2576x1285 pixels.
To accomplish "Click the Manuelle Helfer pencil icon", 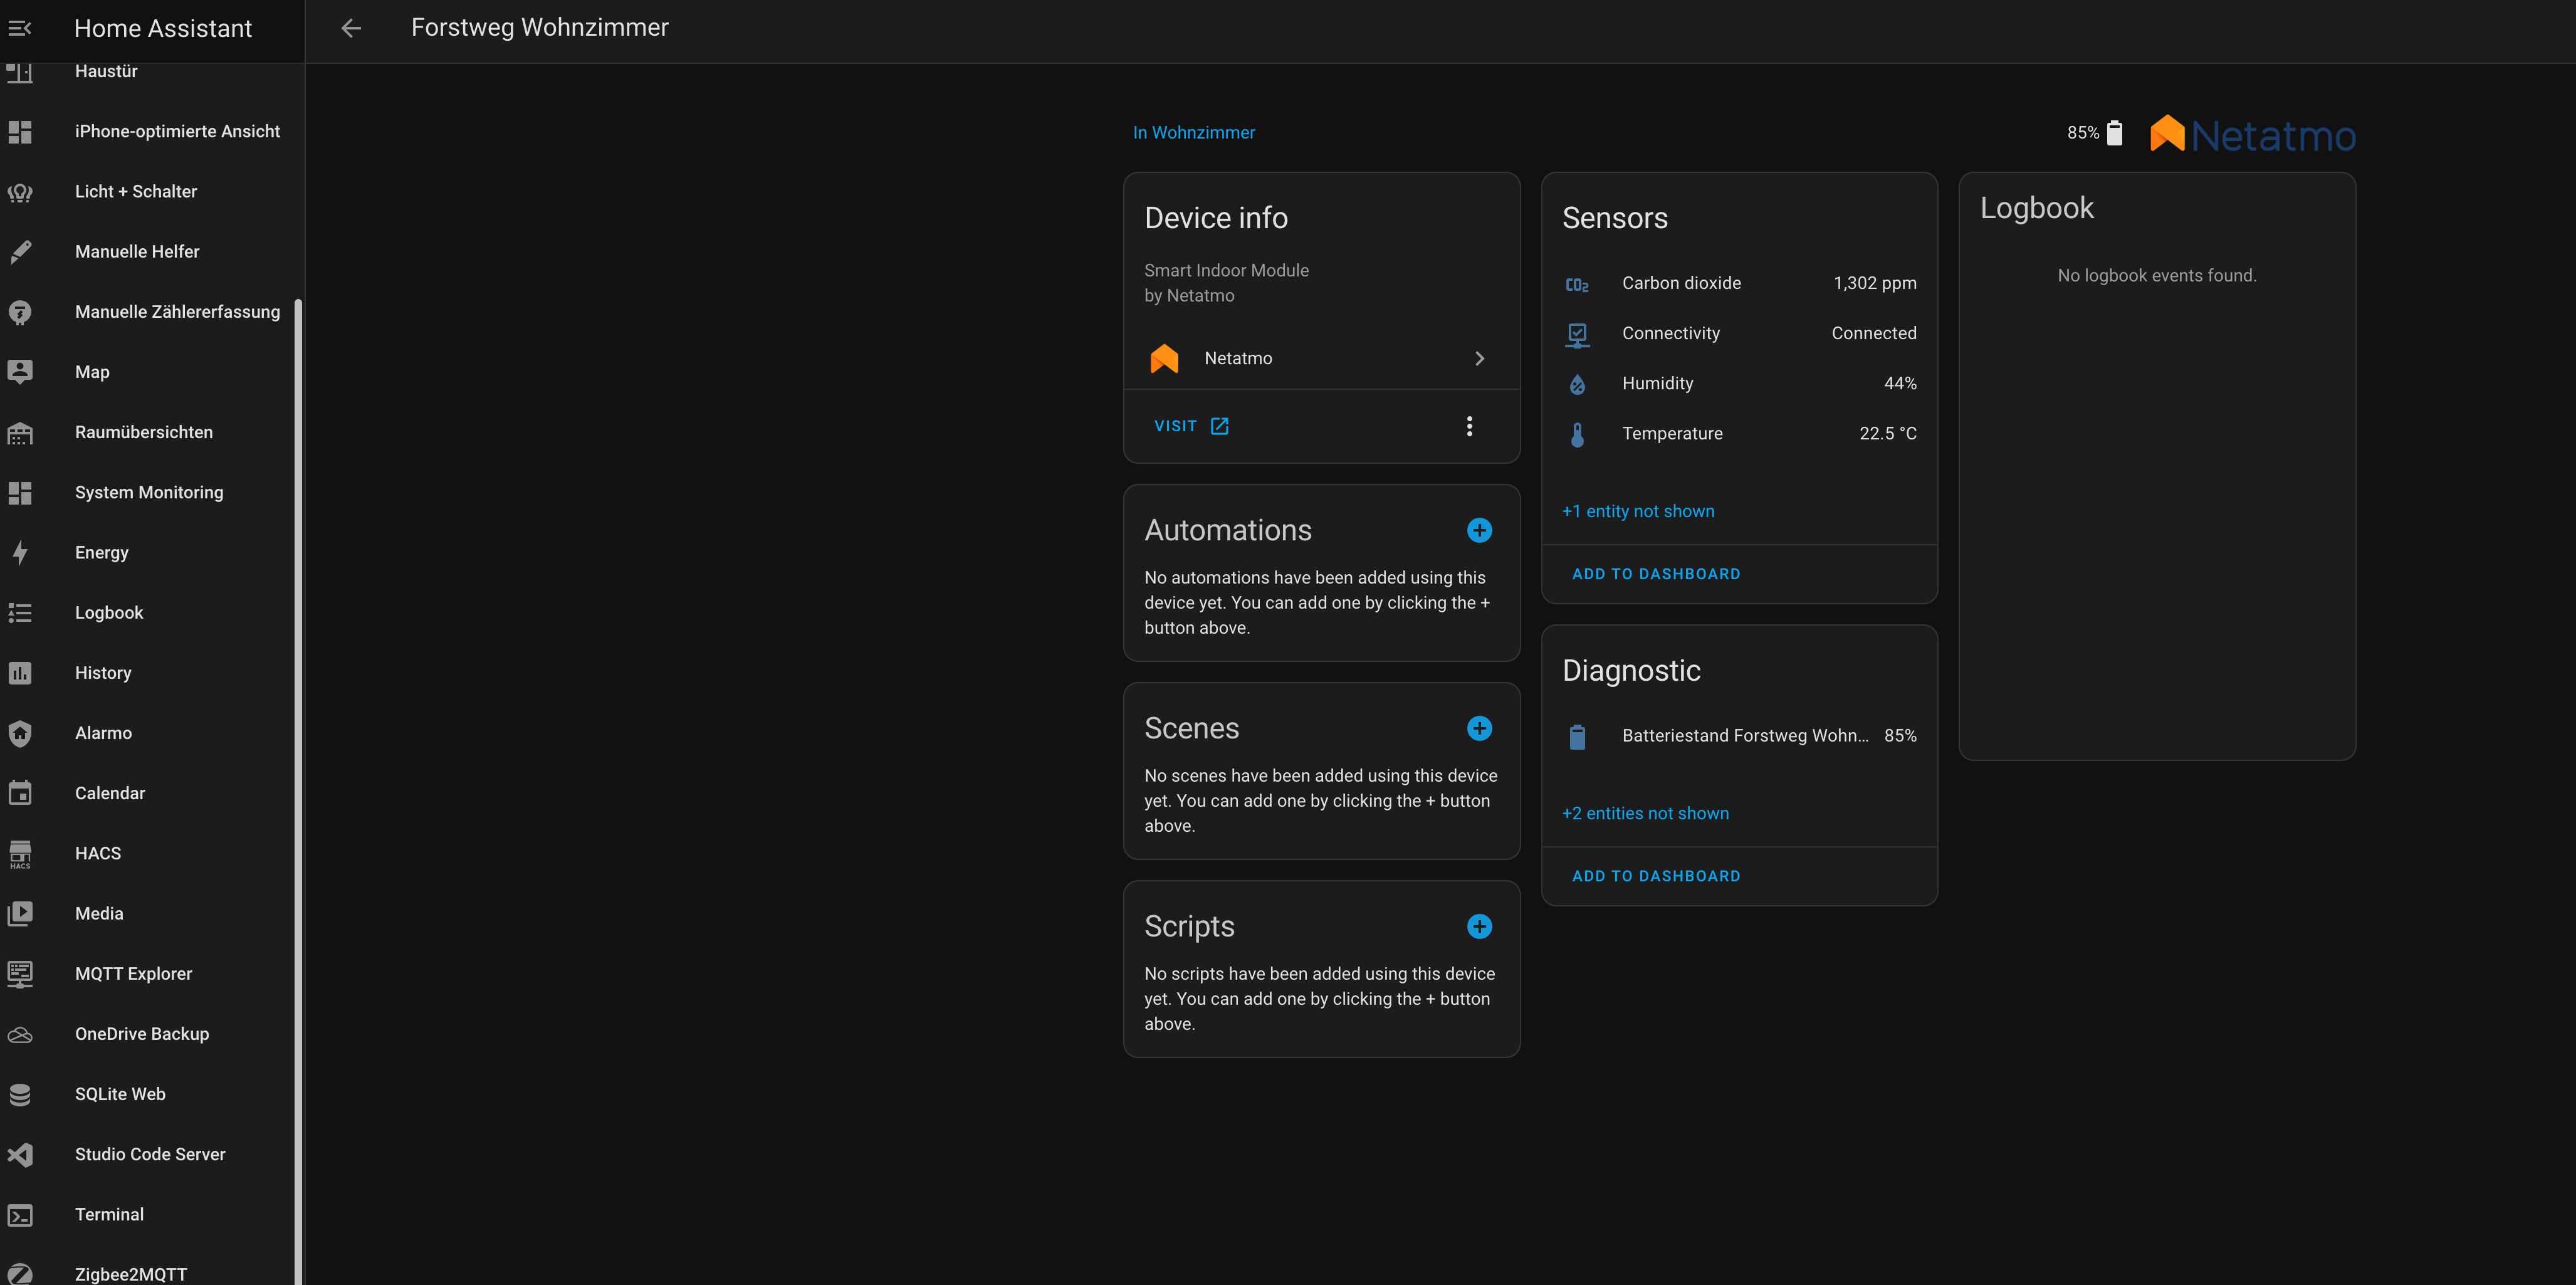I will tap(20, 252).
